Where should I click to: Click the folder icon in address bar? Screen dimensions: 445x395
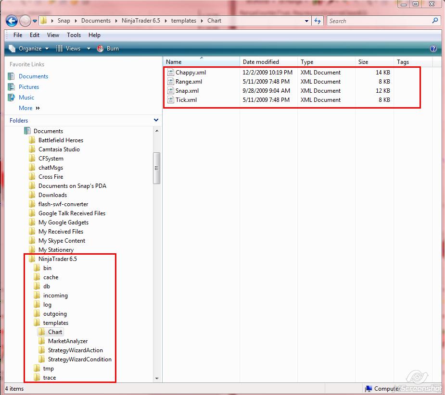[43, 20]
